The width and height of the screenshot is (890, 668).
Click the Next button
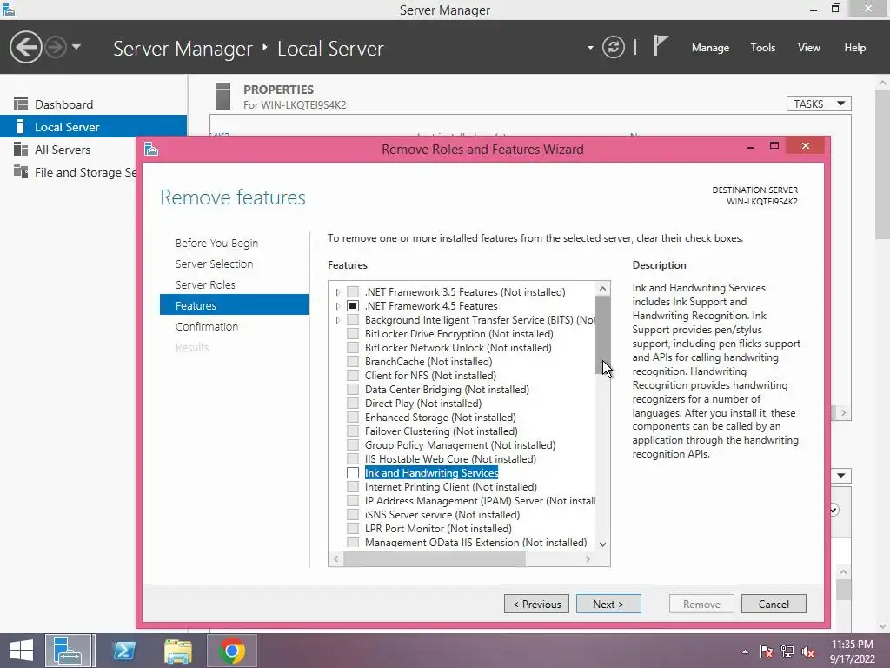point(608,604)
